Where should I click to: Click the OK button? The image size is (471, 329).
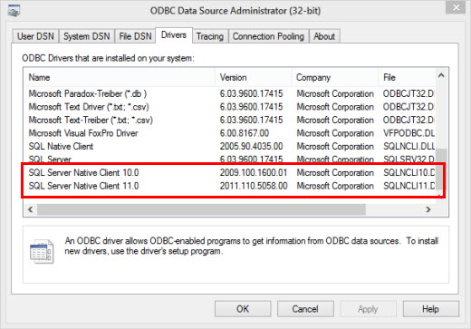click(243, 309)
